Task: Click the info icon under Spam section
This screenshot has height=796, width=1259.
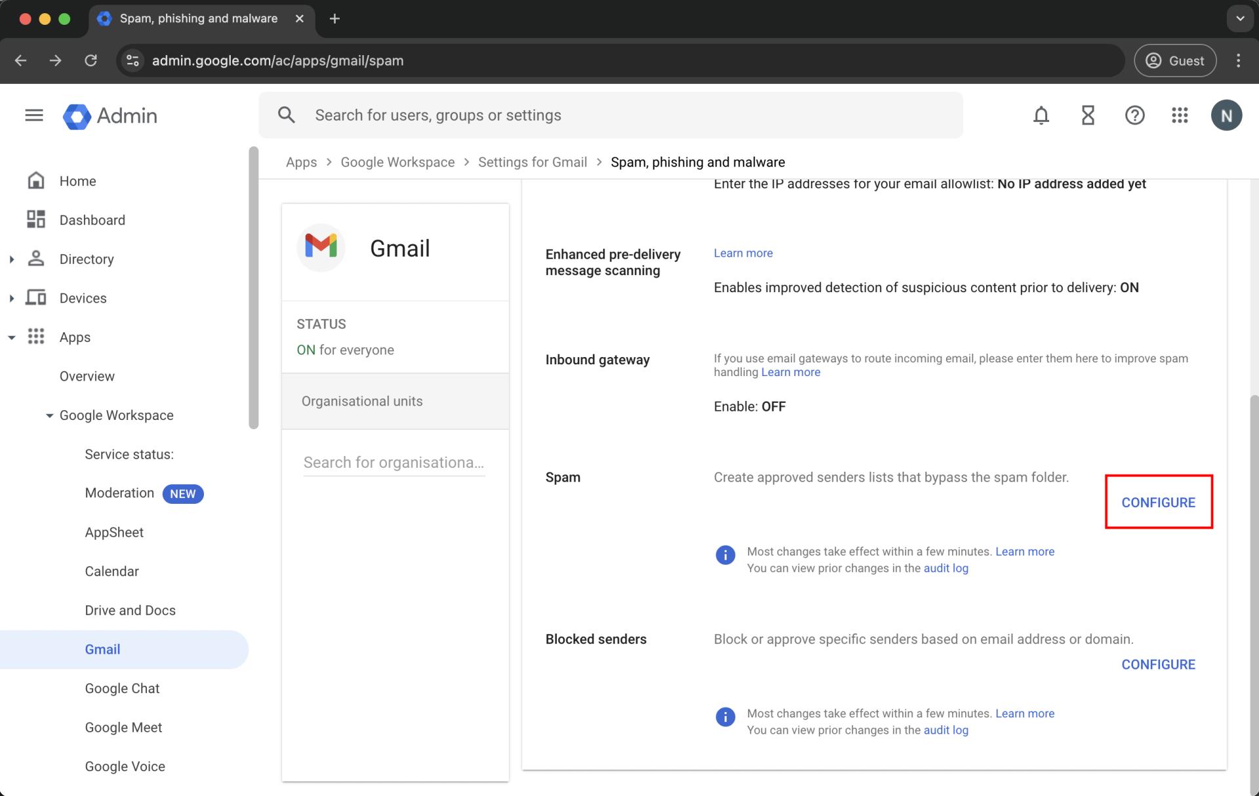Action: (x=725, y=555)
